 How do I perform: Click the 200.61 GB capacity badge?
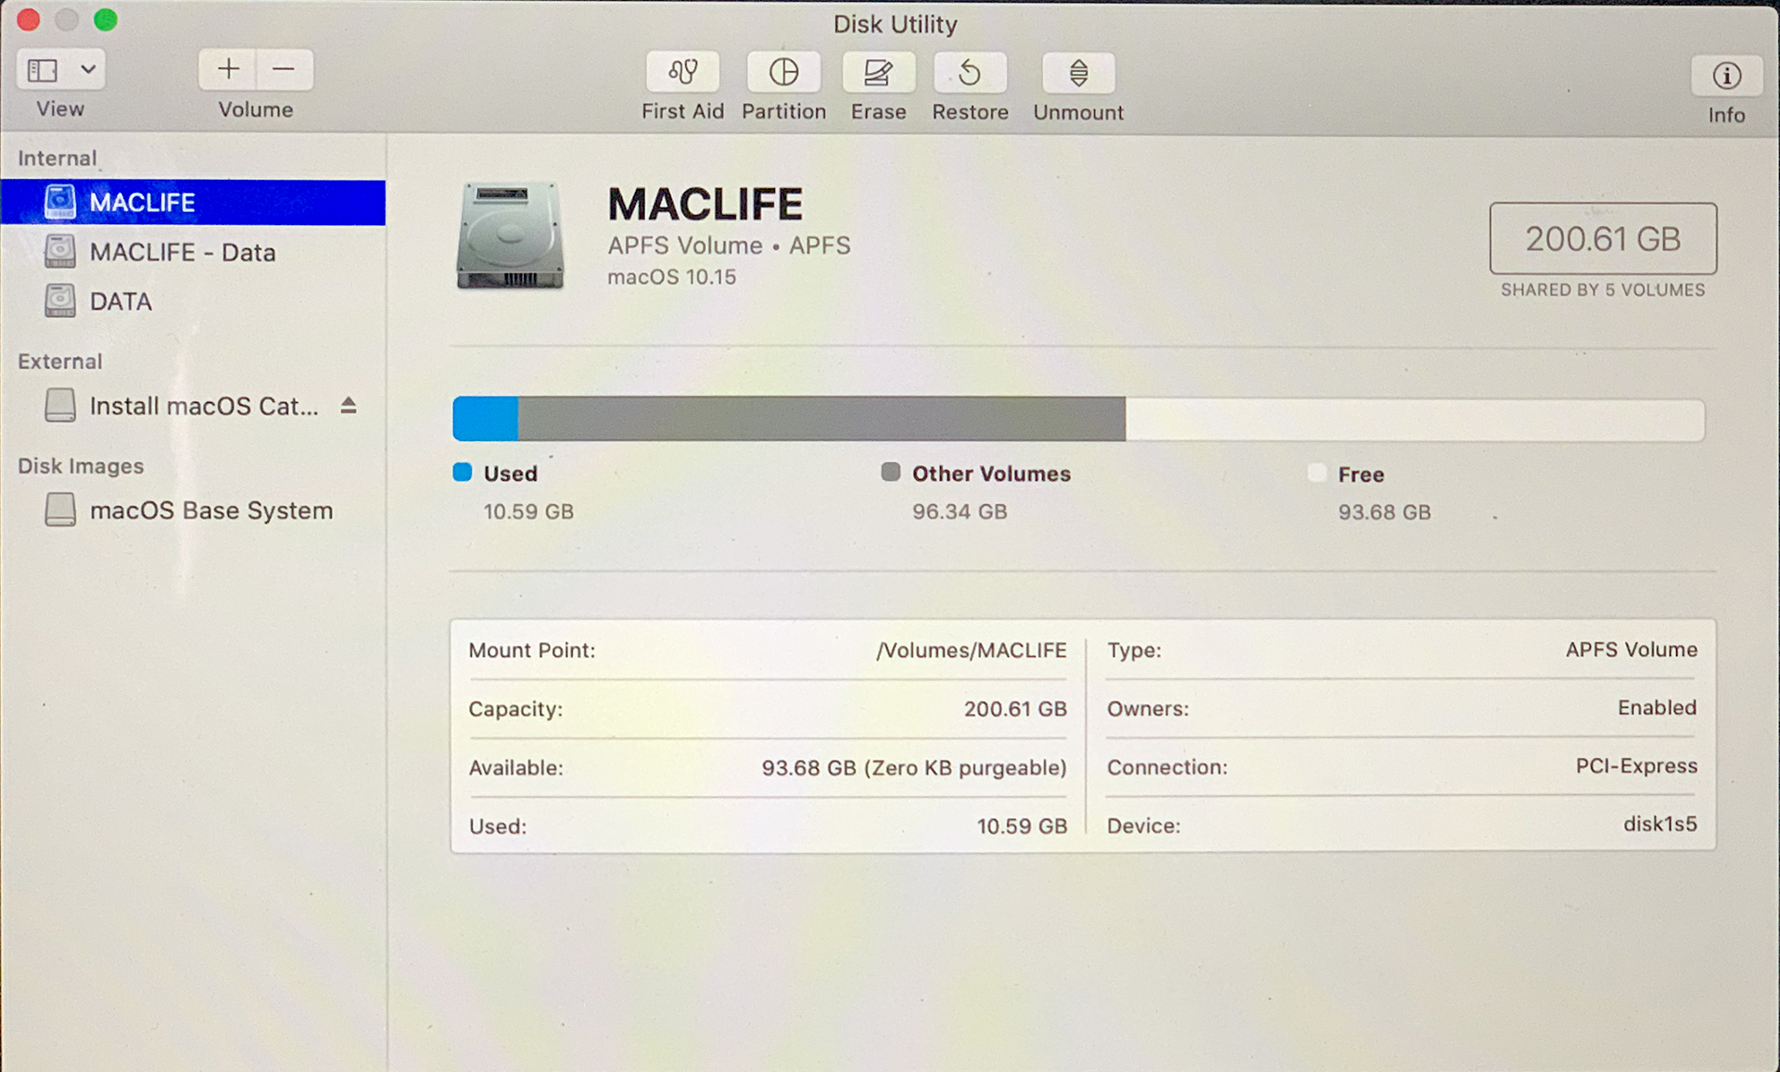(1603, 239)
